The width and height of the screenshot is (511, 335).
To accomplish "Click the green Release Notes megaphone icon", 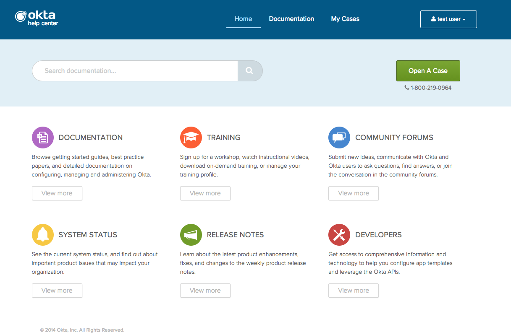I will [x=191, y=235].
